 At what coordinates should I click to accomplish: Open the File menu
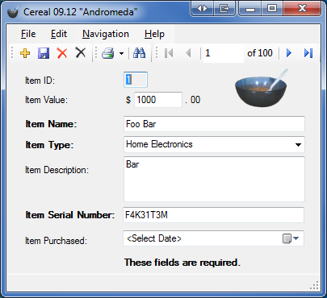[28, 34]
